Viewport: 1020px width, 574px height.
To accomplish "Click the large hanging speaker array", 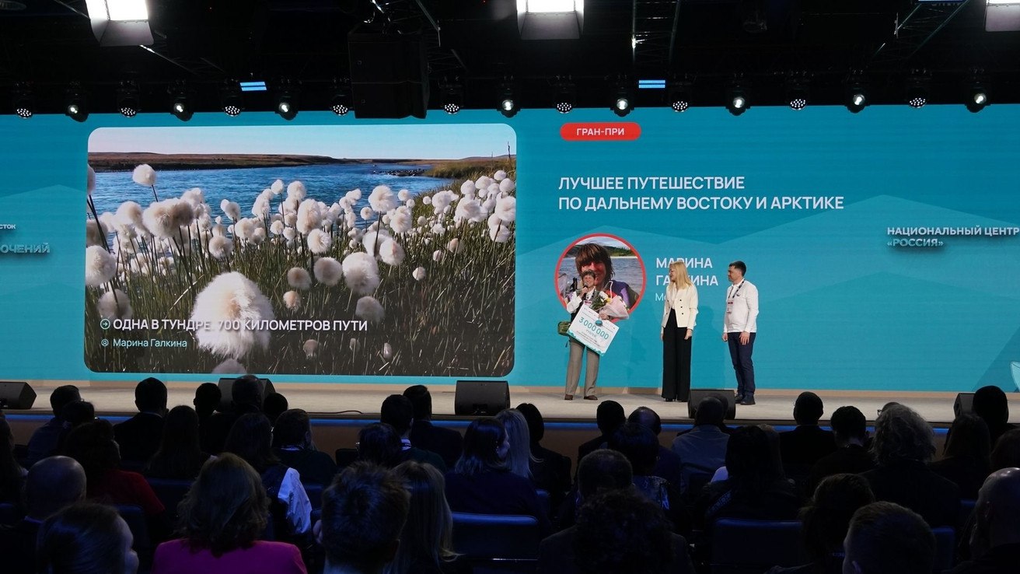I will [x=388, y=74].
